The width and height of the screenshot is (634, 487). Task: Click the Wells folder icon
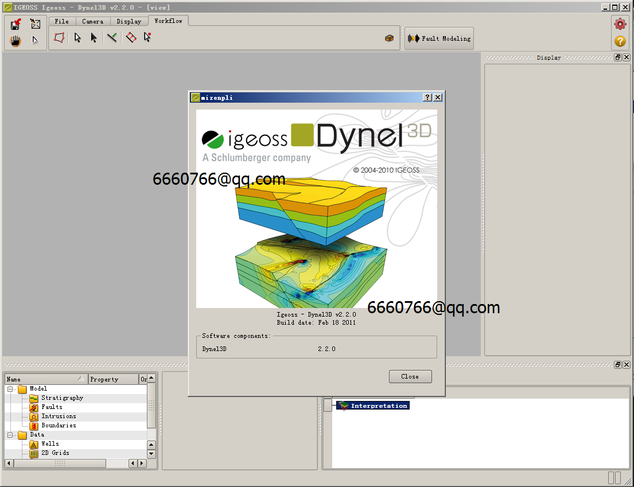tap(34, 444)
